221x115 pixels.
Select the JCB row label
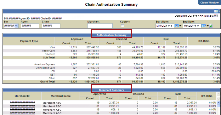pos(53,71)
